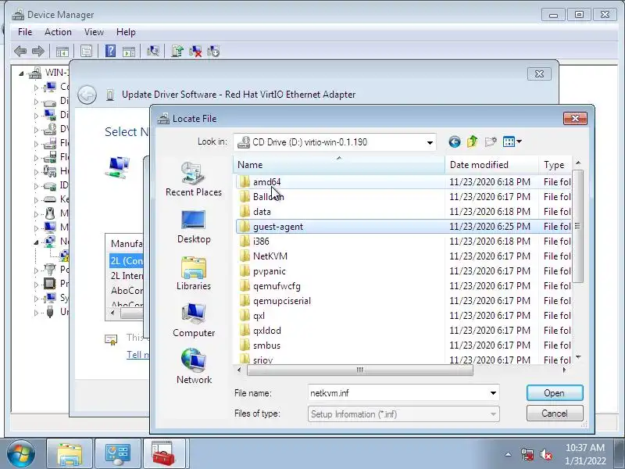Open the View menu

[94, 32]
